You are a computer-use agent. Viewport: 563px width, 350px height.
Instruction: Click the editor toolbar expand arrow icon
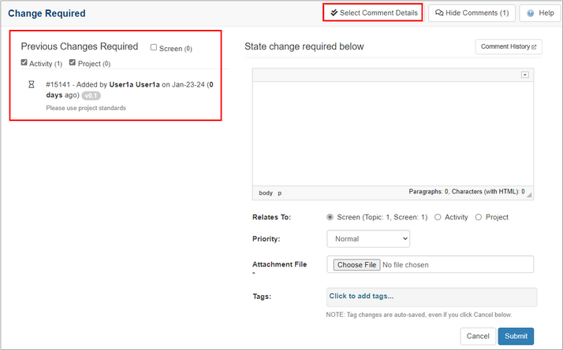point(524,75)
